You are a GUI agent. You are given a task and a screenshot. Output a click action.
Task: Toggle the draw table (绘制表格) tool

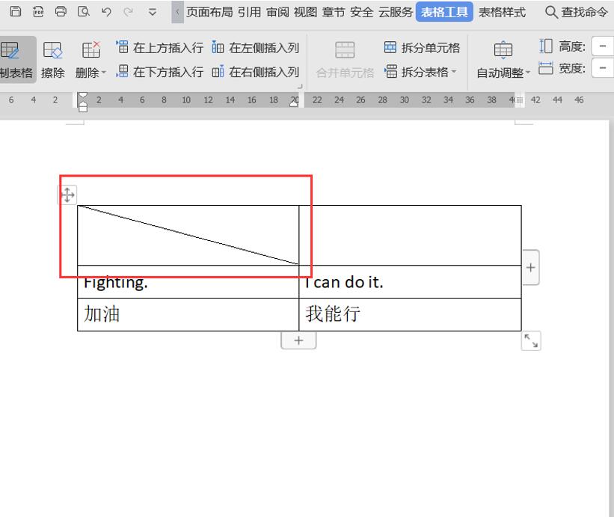[x=16, y=60]
